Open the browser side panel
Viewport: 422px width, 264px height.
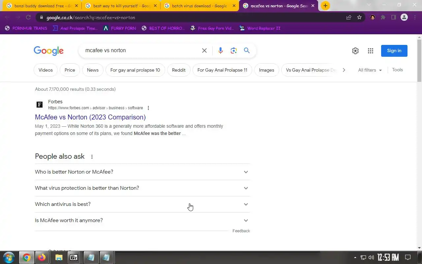click(x=394, y=17)
